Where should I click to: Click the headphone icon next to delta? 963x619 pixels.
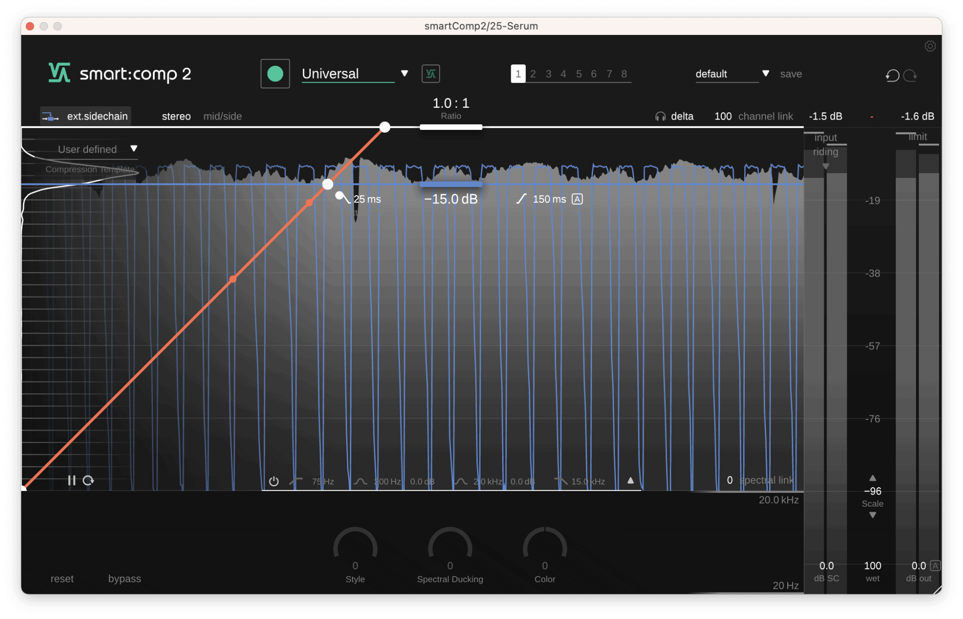point(660,116)
